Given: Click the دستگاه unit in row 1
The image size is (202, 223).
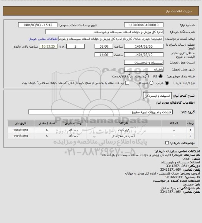Looking at the screenshot, I should 73,130.
